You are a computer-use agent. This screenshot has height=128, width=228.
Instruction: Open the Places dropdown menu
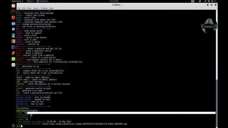point(30,1)
